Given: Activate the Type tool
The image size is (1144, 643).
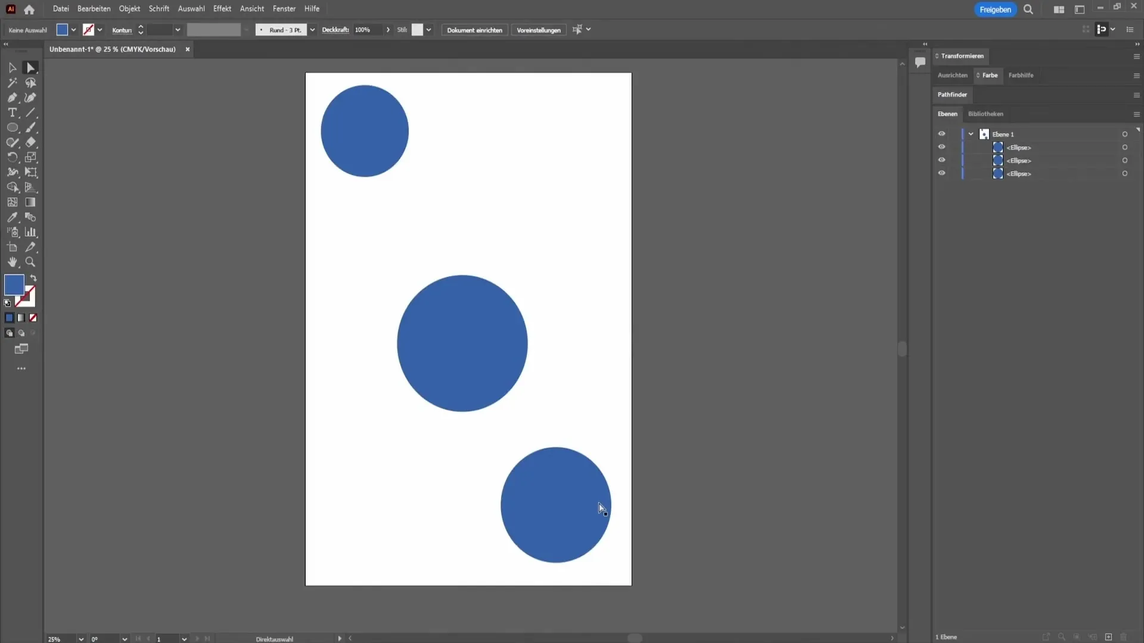Looking at the screenshot, I should [12, 113].
